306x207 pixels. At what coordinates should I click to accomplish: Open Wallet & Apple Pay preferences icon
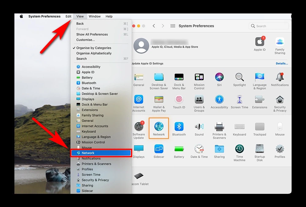pyautogui.click(x=159, y=99)
